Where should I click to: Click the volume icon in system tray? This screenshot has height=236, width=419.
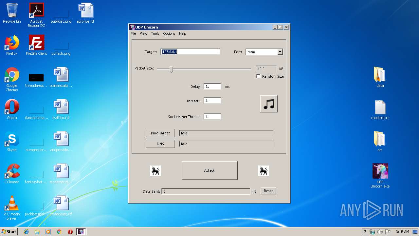[380, 232]
